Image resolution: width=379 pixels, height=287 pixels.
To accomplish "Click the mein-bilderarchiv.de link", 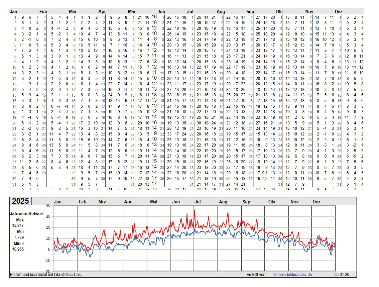I will click(292, 275).
